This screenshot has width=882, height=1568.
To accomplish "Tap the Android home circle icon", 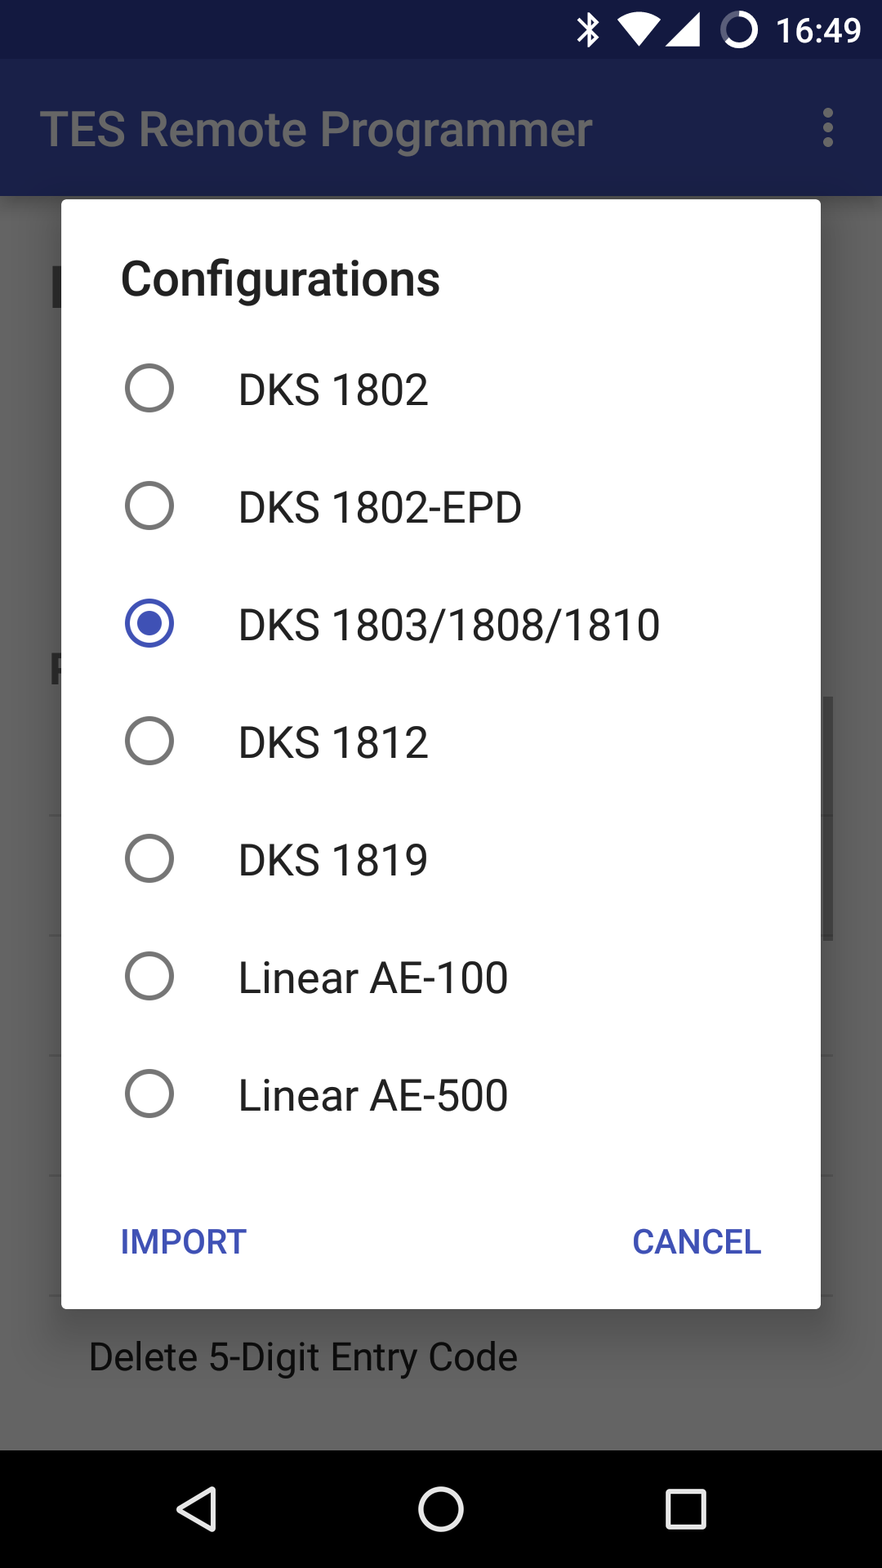I will [x=441, y=1508].
